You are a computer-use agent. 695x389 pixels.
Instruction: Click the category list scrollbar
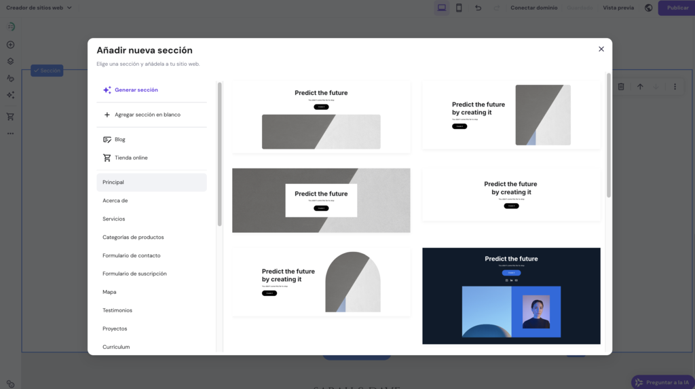[219, 154]
